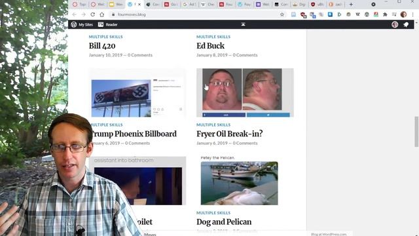Open the 'Dog and Pelican' post
The width and height of the screenshot is (419, 236).
224,222
